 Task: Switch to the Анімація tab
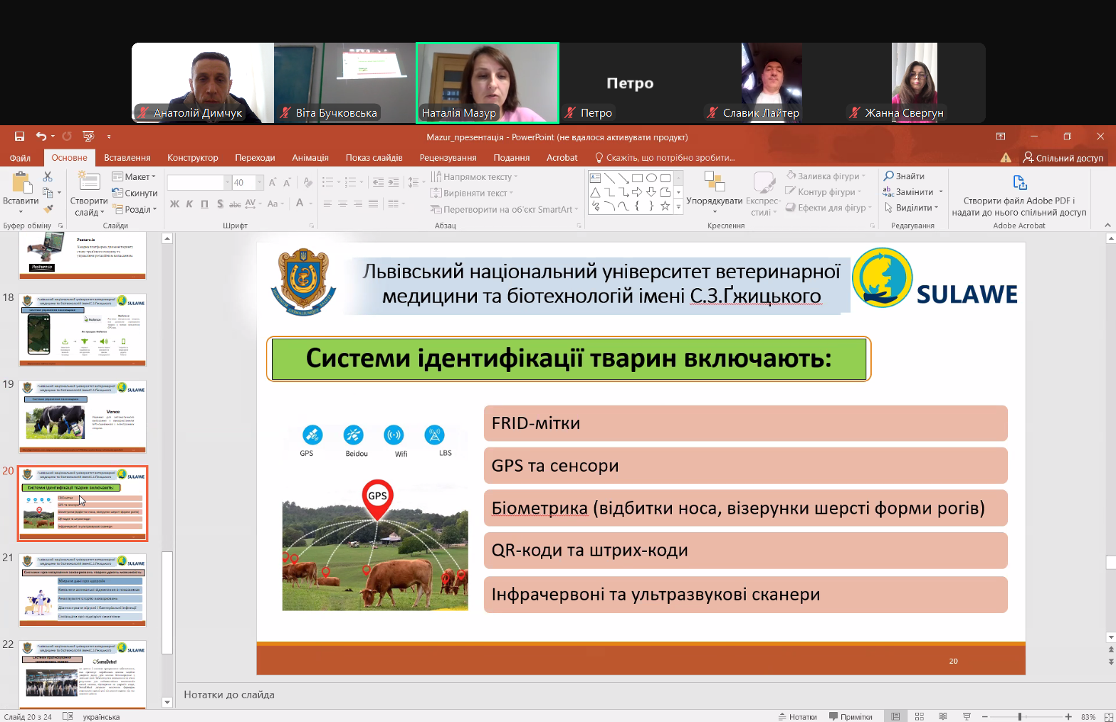[310, 158]
